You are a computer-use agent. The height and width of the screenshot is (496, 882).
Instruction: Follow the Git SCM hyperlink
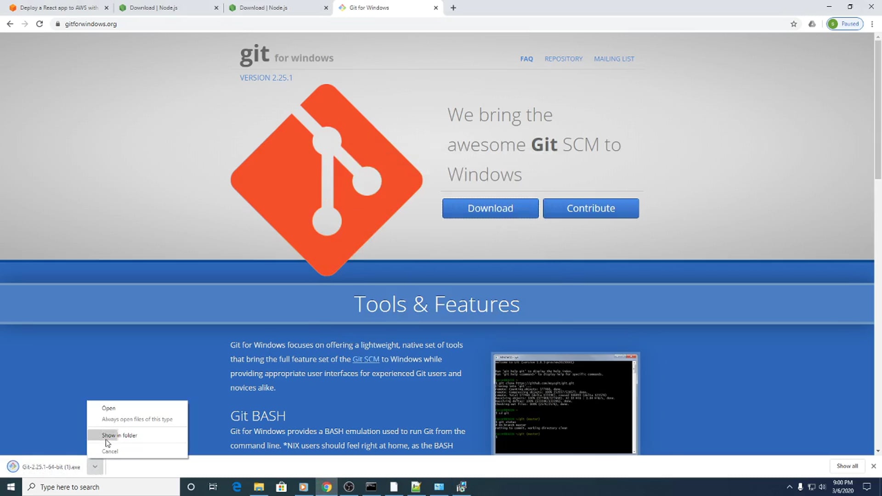[366, 359]
